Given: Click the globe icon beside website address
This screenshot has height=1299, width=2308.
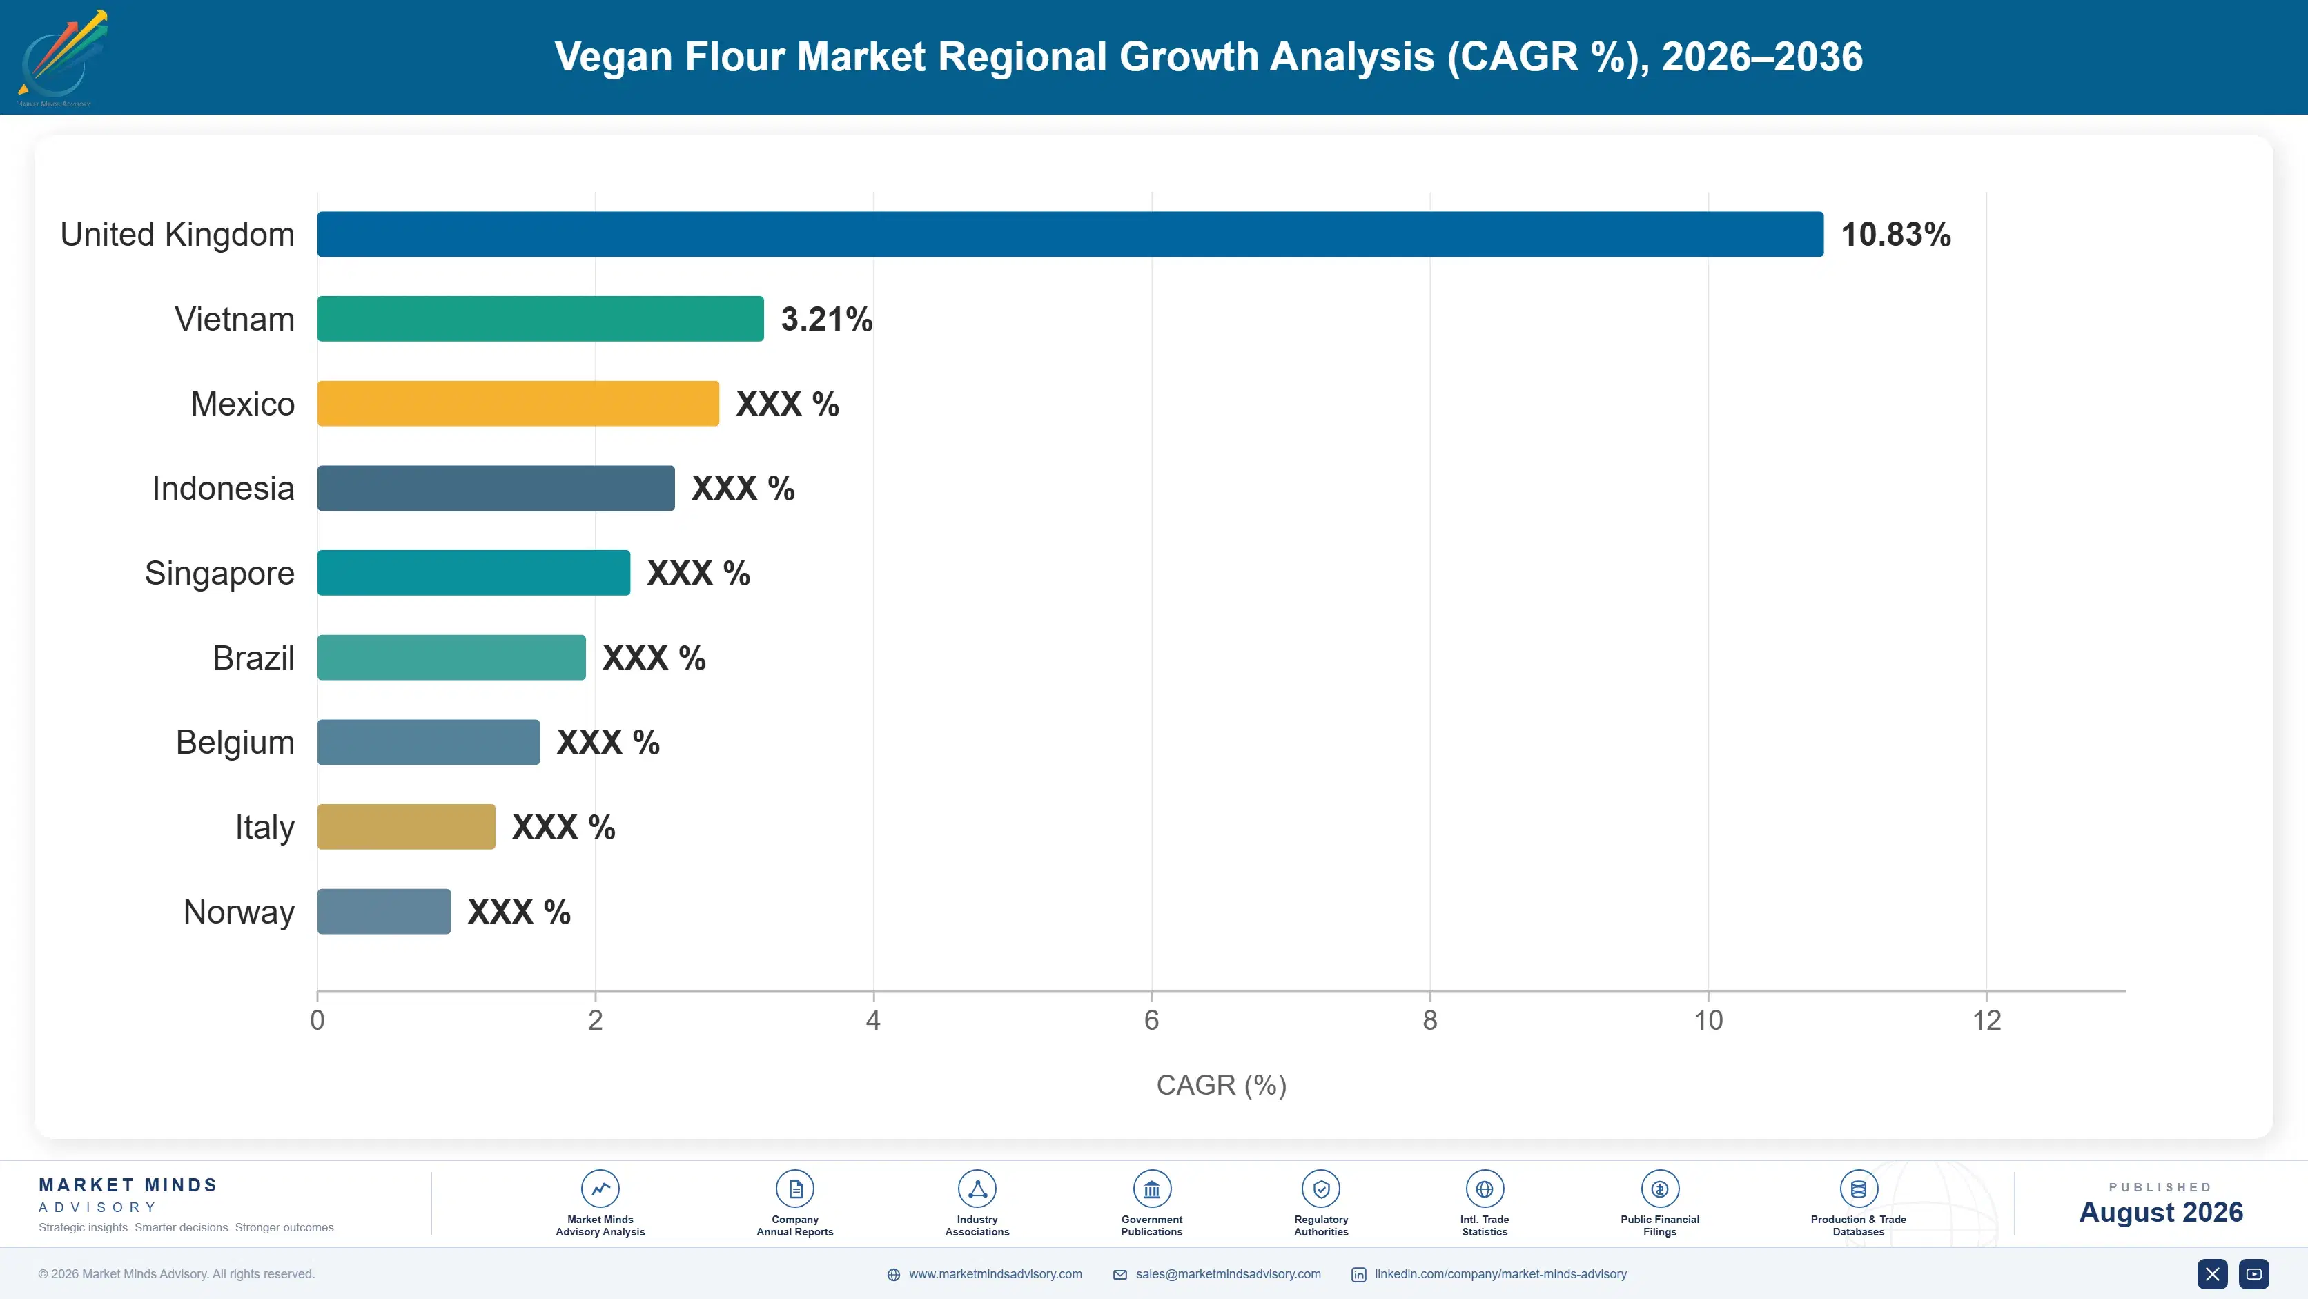Looking at the screenshot, I should (893, 1275).
